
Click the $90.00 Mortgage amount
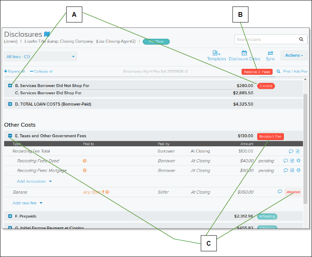247,171
